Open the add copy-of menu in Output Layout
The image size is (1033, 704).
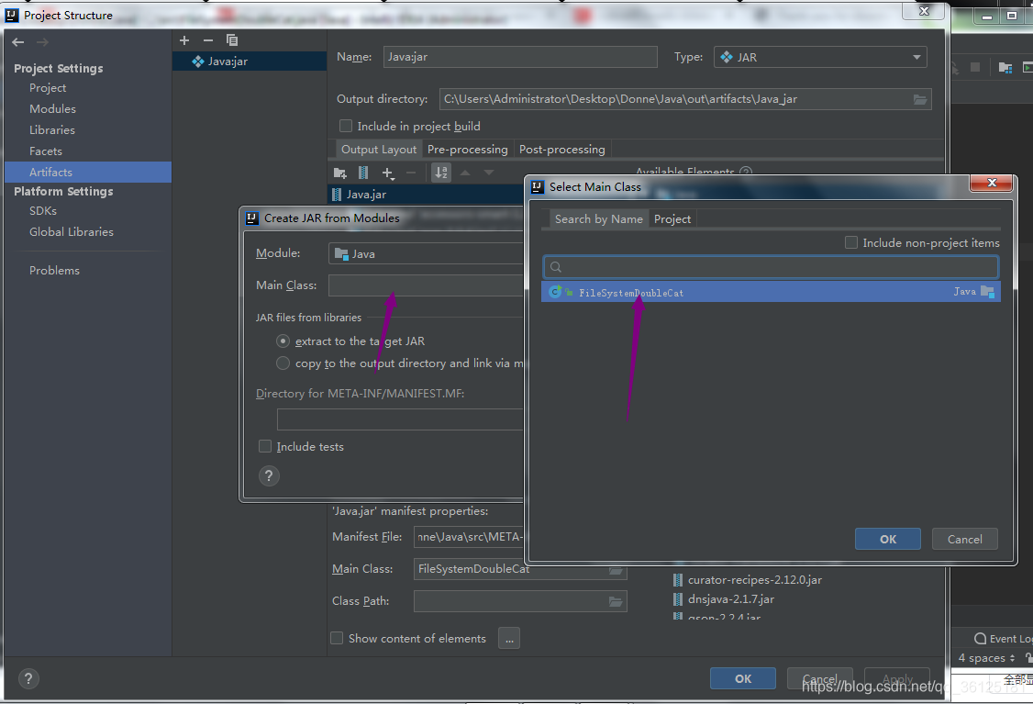pyautogui.click(x=388, y=173)
